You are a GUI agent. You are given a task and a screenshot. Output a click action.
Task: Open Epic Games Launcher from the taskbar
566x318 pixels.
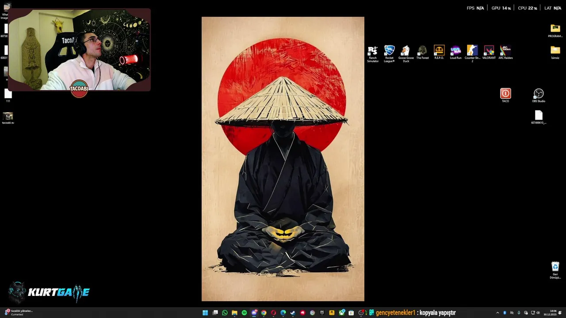[x=322, y=313]
